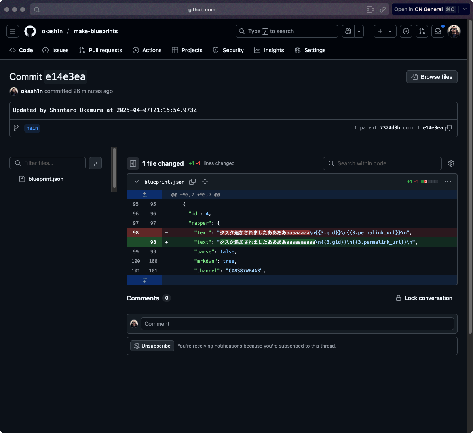Image resolution: width=473 pixels, height=433 pixels.
Task: Open parent commit 7324d3b link
Action: 389,128
